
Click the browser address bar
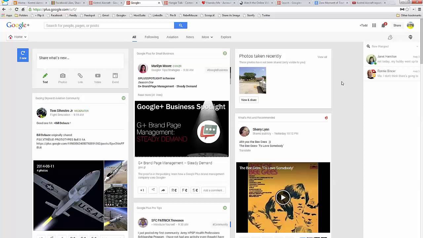211,9
